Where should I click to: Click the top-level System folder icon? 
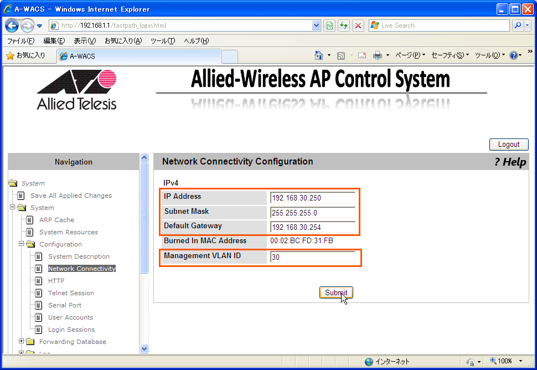coord(13,183)
